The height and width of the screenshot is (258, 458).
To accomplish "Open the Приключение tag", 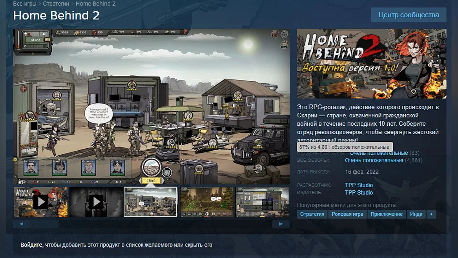I will click(x=387, y=214).
